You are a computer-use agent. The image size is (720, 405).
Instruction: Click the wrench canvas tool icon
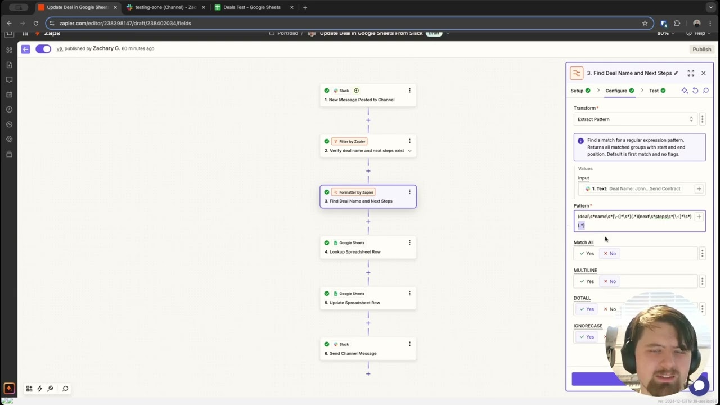[x=50, y=389]
